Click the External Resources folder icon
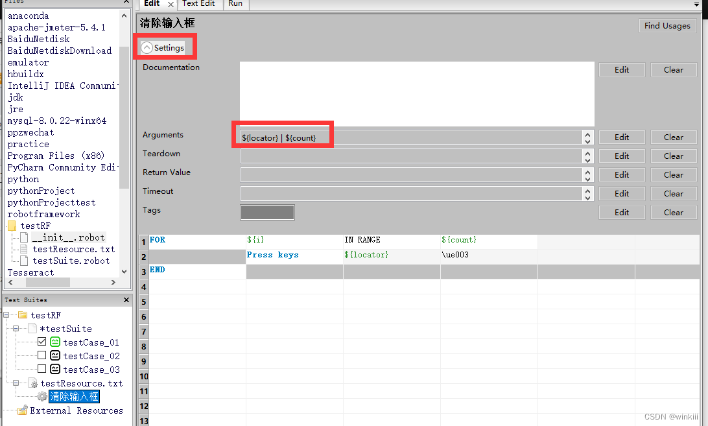Image resolution: width=708 pixels, height=426 pixels. point(21,410)
